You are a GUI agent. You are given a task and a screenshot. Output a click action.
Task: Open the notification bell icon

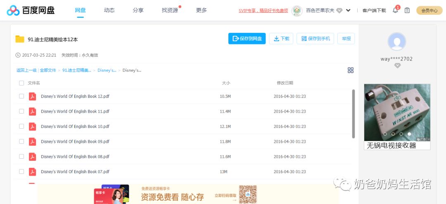[x=395, y=10]
